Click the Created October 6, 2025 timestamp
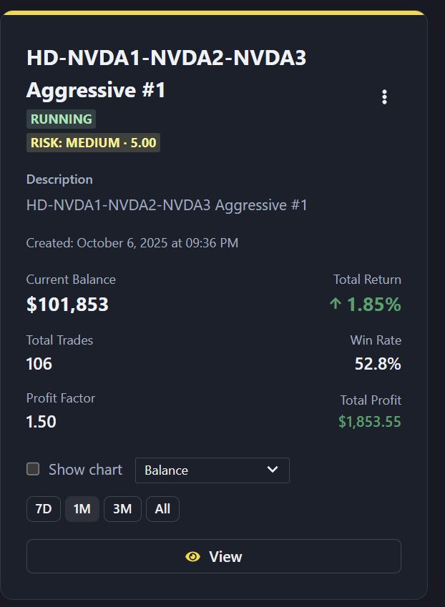This screenshot has width=445, height=607. pos(132,243)
